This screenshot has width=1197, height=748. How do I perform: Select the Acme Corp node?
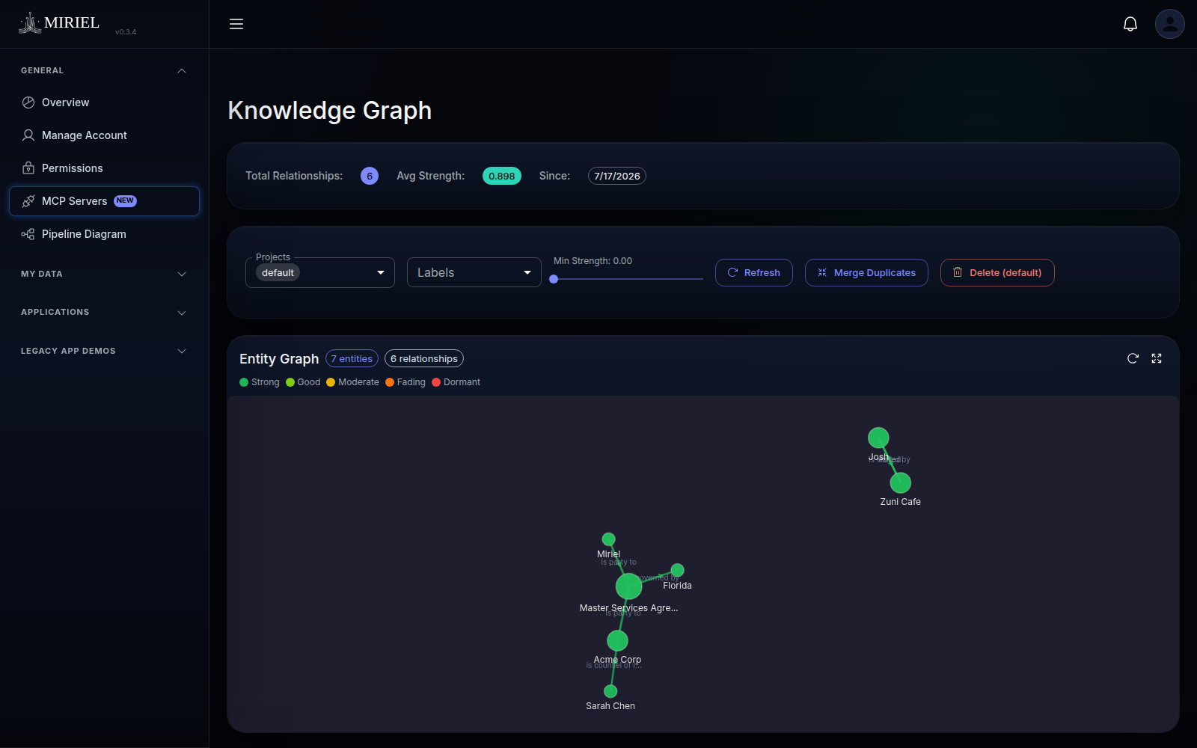tap(617, 640)
